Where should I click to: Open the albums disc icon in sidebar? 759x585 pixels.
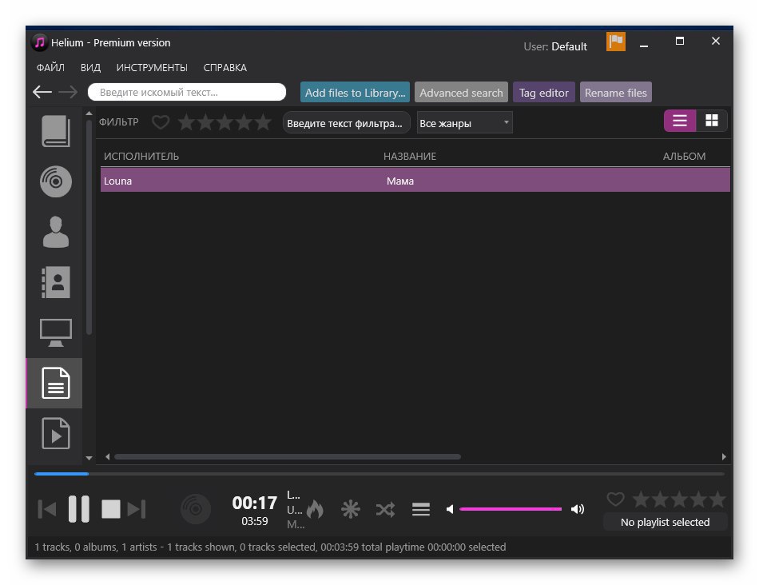56,181
